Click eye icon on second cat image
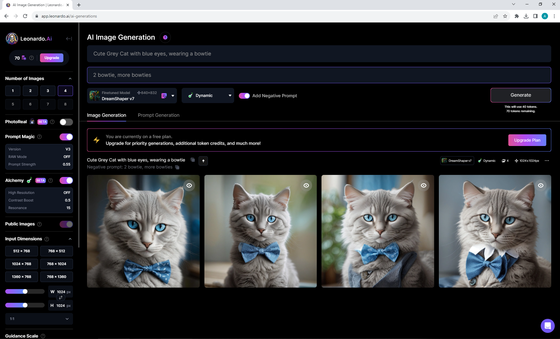This screenshot has height=339, width=560. 306,185
